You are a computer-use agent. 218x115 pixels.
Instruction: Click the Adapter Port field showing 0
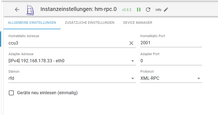pos(171,61)
